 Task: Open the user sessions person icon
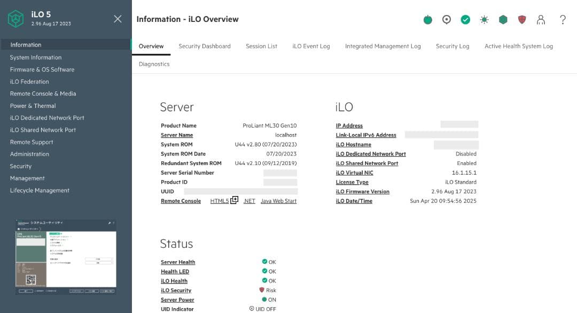tap(541, 19)
